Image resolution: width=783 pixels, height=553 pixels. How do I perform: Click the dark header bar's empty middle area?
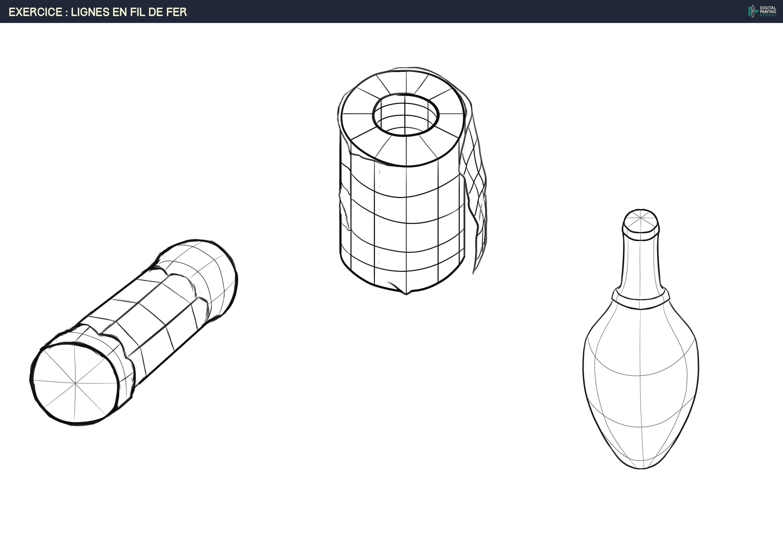click(443, 11)
